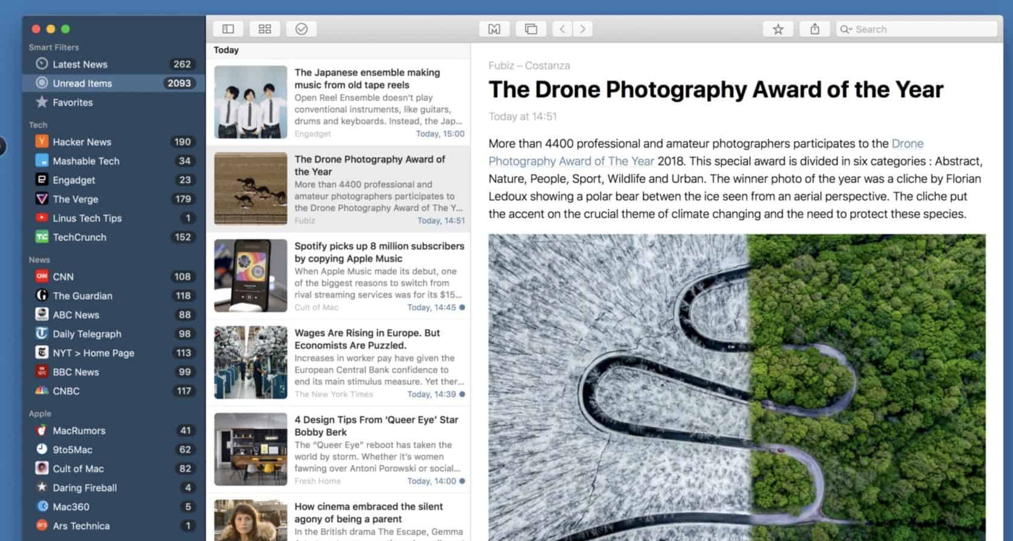Click the TechCrunch feed icon
This screenshot has height=541, width=1013.
(x=42, y=237)
